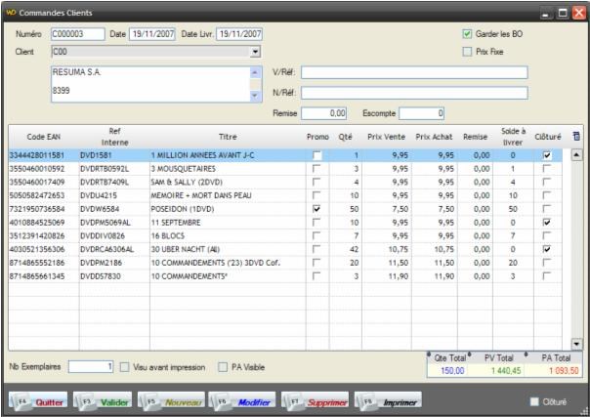Check Promo for 1 MILLION ANNEES AVANT J-C

(317, 155)
